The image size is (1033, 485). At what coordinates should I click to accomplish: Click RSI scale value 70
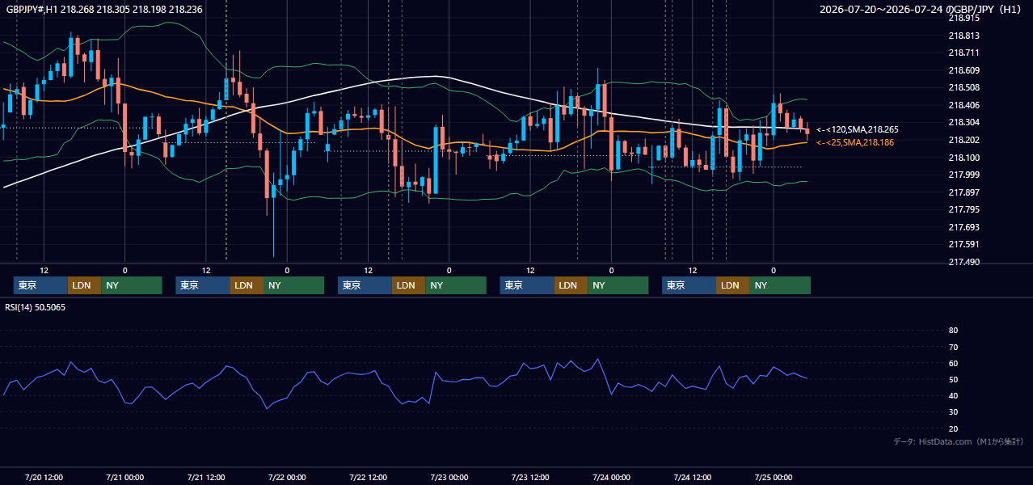point(953,347)
